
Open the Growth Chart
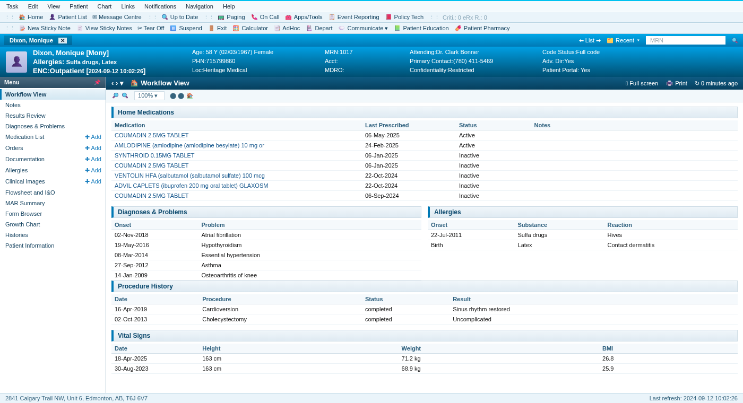pos(53,224)
